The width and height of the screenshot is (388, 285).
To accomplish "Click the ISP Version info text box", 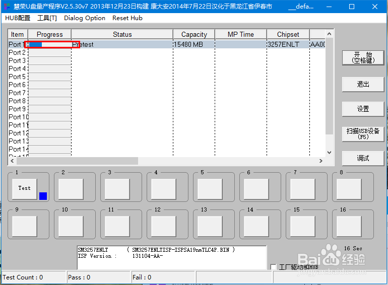I will [x=172, y=257].
